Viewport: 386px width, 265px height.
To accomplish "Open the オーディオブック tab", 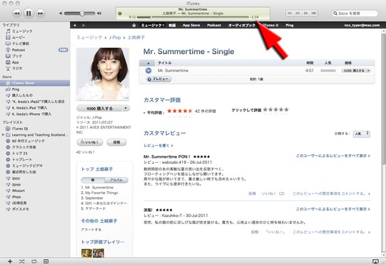I will 241,25.
